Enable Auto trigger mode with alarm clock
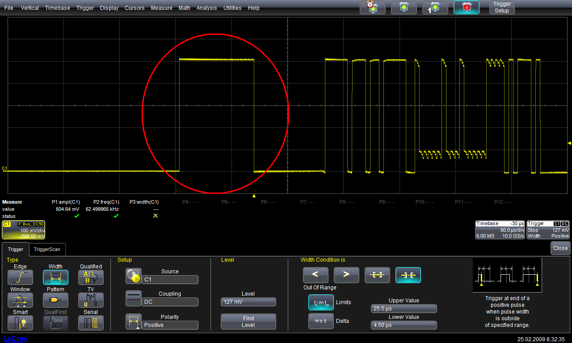This screenshot has height=343, width=572. click(x=372, y=7)
